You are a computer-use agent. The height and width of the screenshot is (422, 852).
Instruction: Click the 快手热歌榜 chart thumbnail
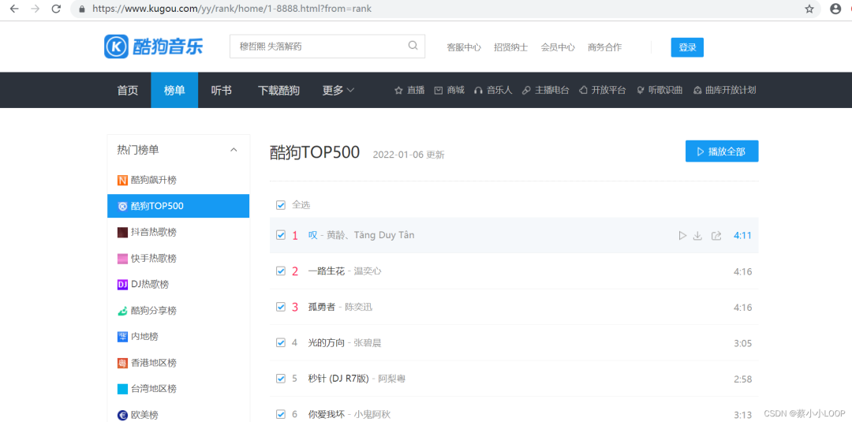(x=122, y=259)
